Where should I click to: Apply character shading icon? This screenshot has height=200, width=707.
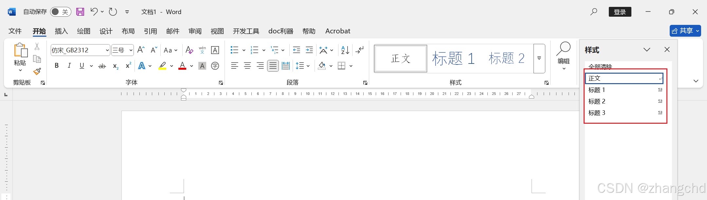pyautogui.click(x=202, y=66)
